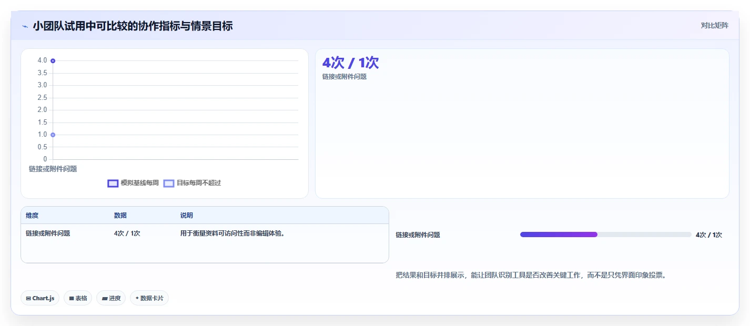Click the chart x-axis label 链接或附件问题
The width and height of the screenshot is (750, 326).
53,169
